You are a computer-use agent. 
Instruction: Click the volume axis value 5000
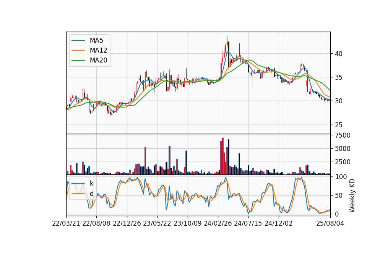(x=343, y=149)
